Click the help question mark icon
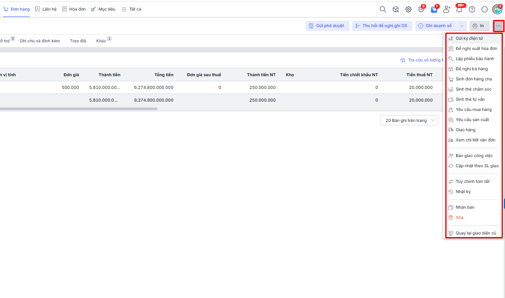The width and height of the screenshot is (505, 298). coord(472,9)
